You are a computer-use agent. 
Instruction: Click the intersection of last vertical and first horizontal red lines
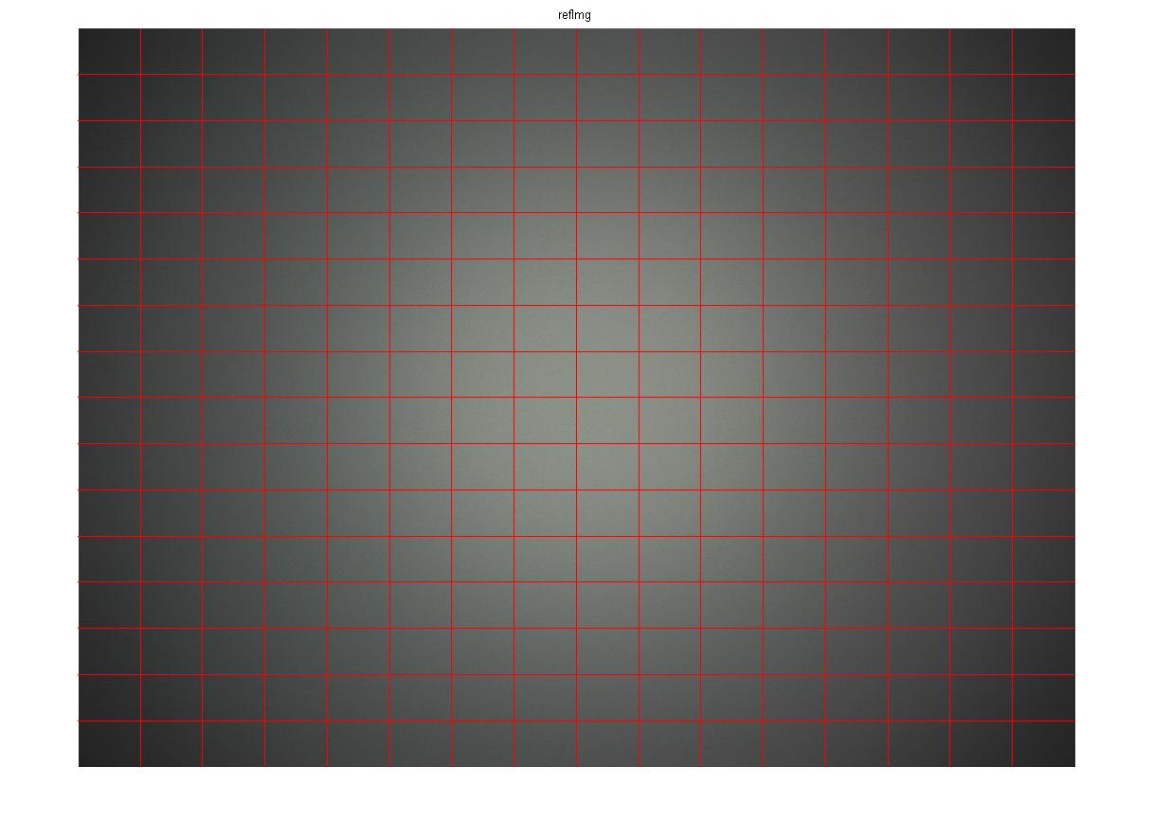click(1012, 74)
